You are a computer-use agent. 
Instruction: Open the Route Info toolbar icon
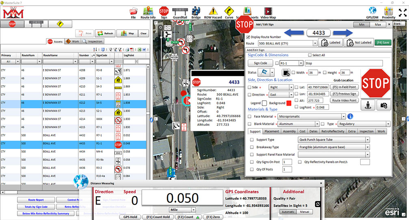[147, 11]
